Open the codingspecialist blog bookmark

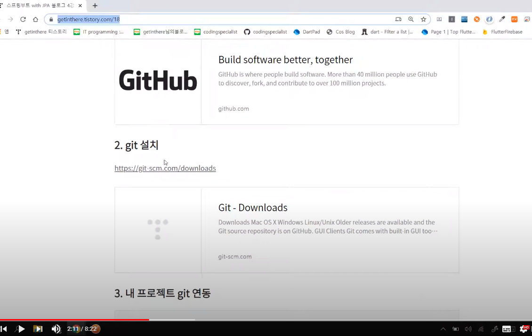(x=216, y=32)
